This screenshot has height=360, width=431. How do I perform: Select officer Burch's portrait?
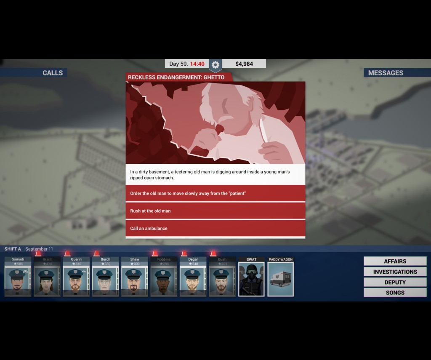[x=105, y=279]
